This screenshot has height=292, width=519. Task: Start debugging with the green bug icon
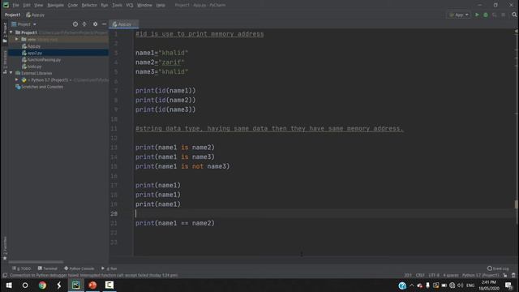pyautogui.click(x=486, y=15)
